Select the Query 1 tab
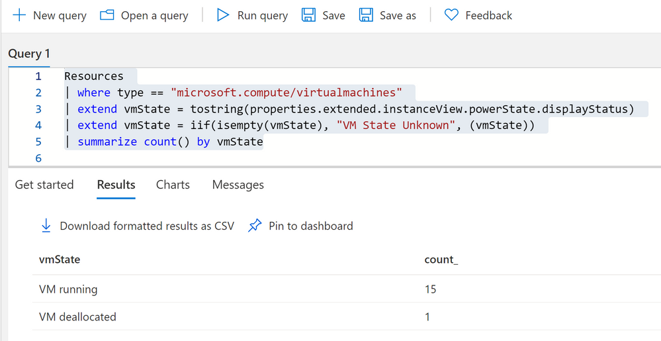Screen dimensions: 661x341 [29, 54]
